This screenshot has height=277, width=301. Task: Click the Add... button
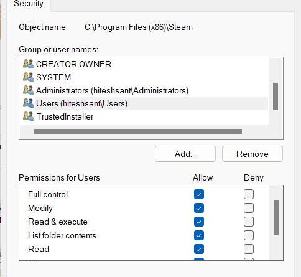(185, 154)
